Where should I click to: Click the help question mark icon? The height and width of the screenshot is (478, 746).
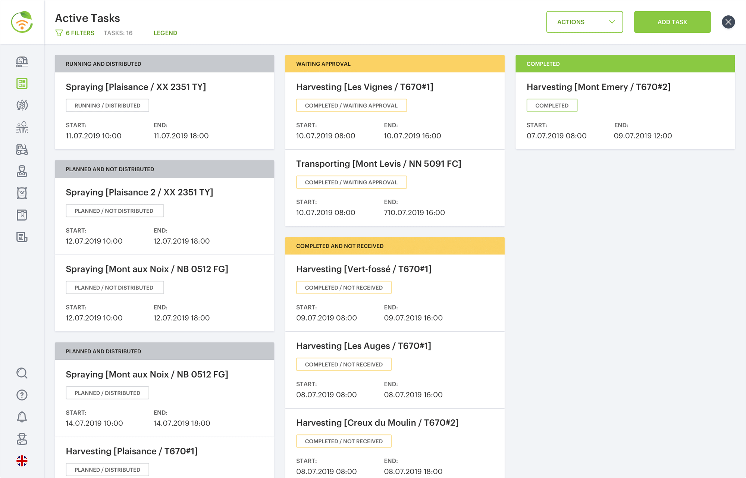pyautogui.click(x=22, y=395)
